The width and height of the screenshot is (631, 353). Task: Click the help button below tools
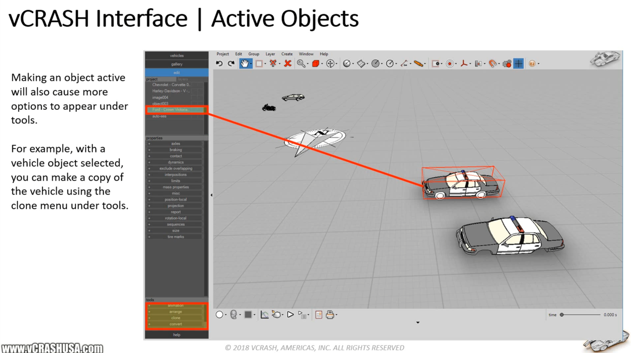click(x=176, y=335)
